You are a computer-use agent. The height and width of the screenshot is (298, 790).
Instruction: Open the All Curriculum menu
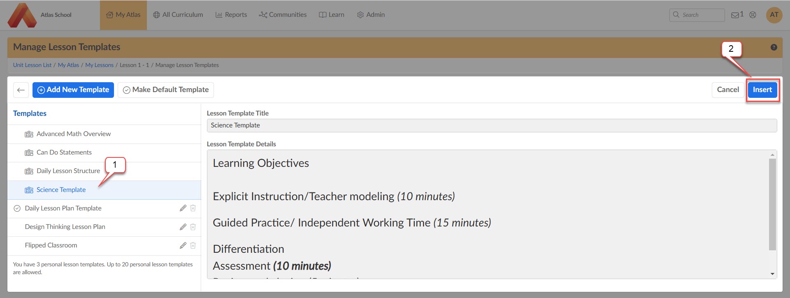pyautogui.click(x=178, y=15)
